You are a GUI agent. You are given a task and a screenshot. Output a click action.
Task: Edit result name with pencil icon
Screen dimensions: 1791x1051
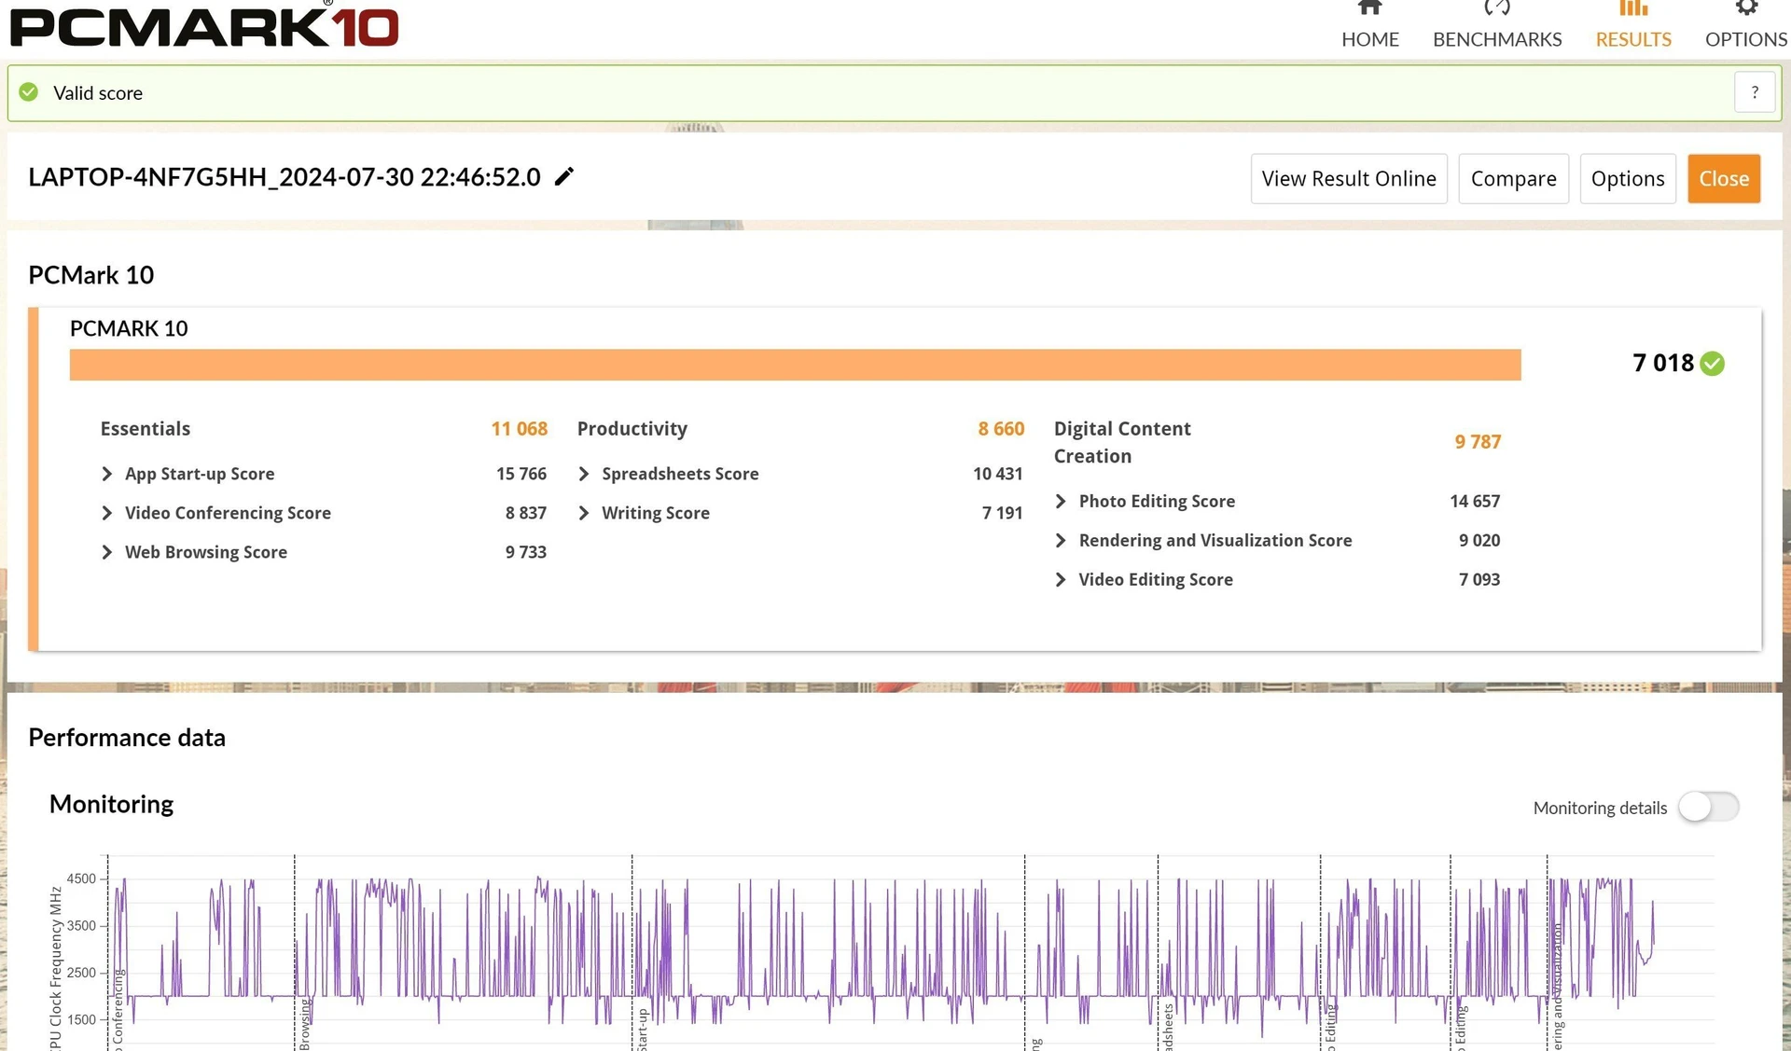(x=564, y=176)
